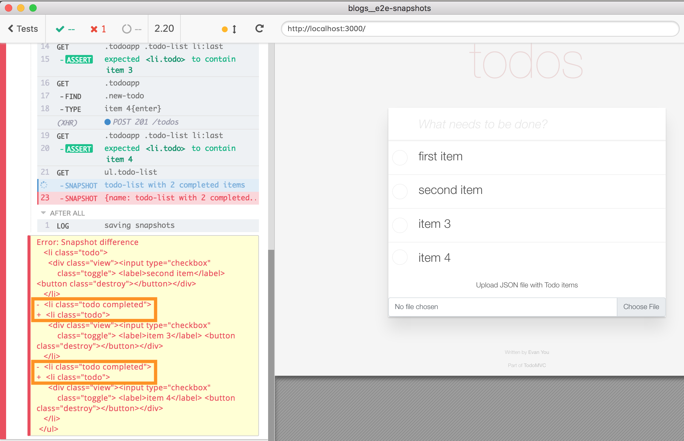Click the green passed checkmark icon

click(x=60, y=29)
